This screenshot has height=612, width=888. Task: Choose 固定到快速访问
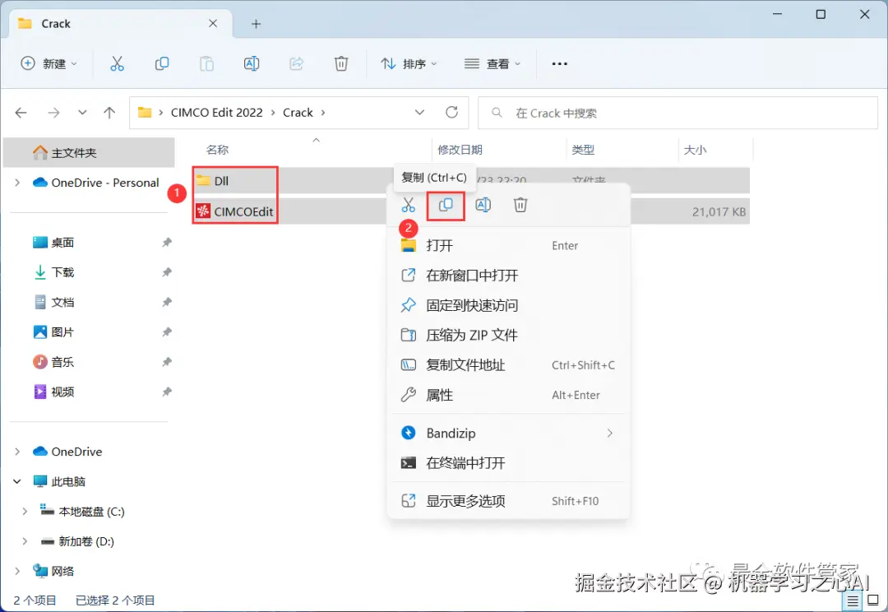pyautogui.click(x=508, y=305)
